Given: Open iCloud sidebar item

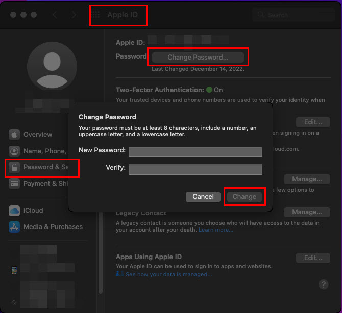Looking at the screenshot, I should pos(26,211).
